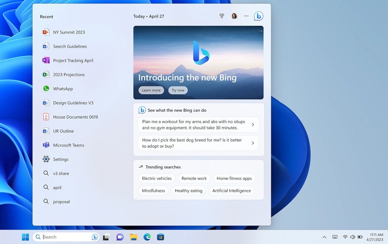Open the Microsoft Rewards trophy icon

click(x=222, y=16)
